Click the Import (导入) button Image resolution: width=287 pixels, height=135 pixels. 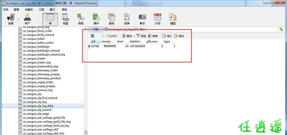168,36
